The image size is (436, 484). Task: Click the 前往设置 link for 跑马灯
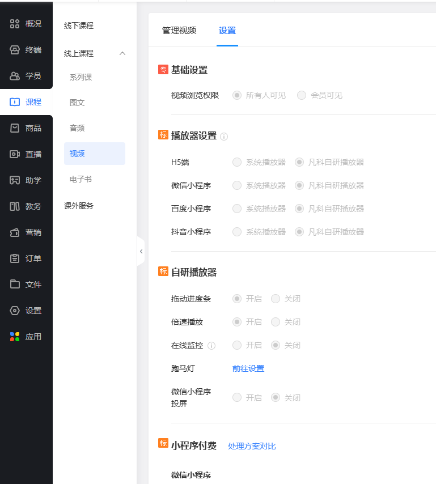(248, 368)
